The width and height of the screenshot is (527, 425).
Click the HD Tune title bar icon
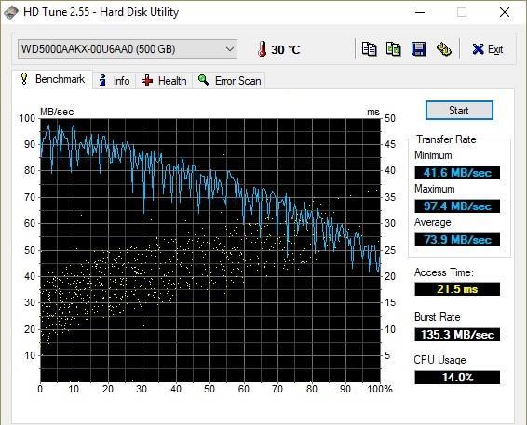(x=11, y=12)
